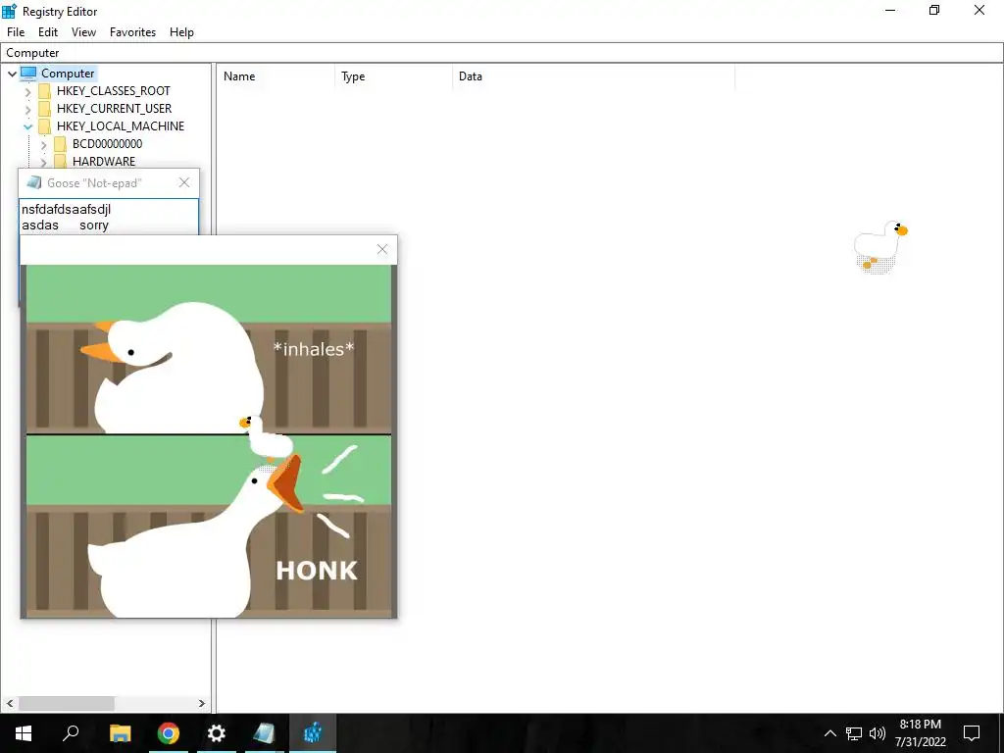Click the Goose Not-epad window icon
Viewport: 1004px width, 753px height.
pyautogui.click(x=34, y=183)
